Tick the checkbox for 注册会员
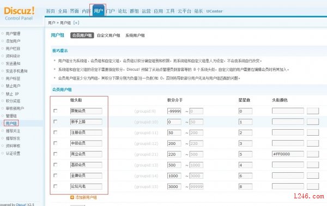 click(x=55, y=132)
